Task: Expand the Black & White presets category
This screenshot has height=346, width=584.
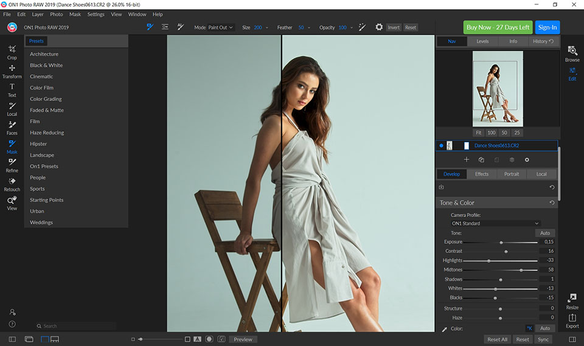Action: pyautogui.click(x=46, y=65)
